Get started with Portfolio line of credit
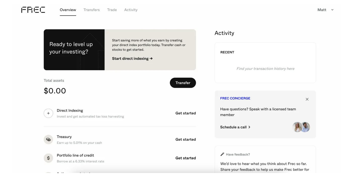 pyautogui.click(x=186, y=158)
